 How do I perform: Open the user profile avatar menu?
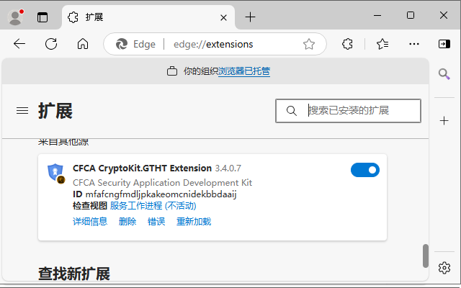[x=15, y=17]
